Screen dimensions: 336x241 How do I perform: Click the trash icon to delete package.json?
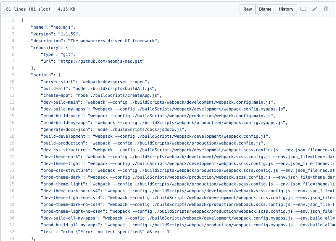click(326, 9)
